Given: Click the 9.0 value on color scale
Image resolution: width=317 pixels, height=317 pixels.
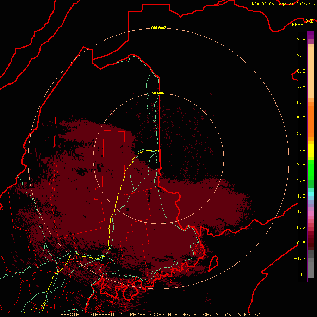Looking at the screenshot, I should tap(301, 55).
